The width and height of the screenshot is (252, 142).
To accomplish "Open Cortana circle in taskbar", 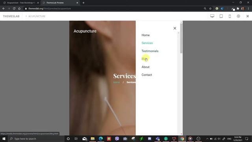I will [68, 138].
